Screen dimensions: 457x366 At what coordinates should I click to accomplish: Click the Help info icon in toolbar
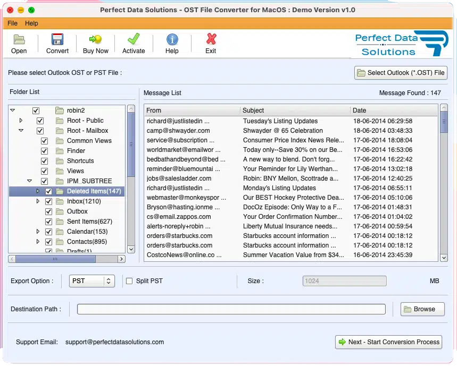(172, 39)
